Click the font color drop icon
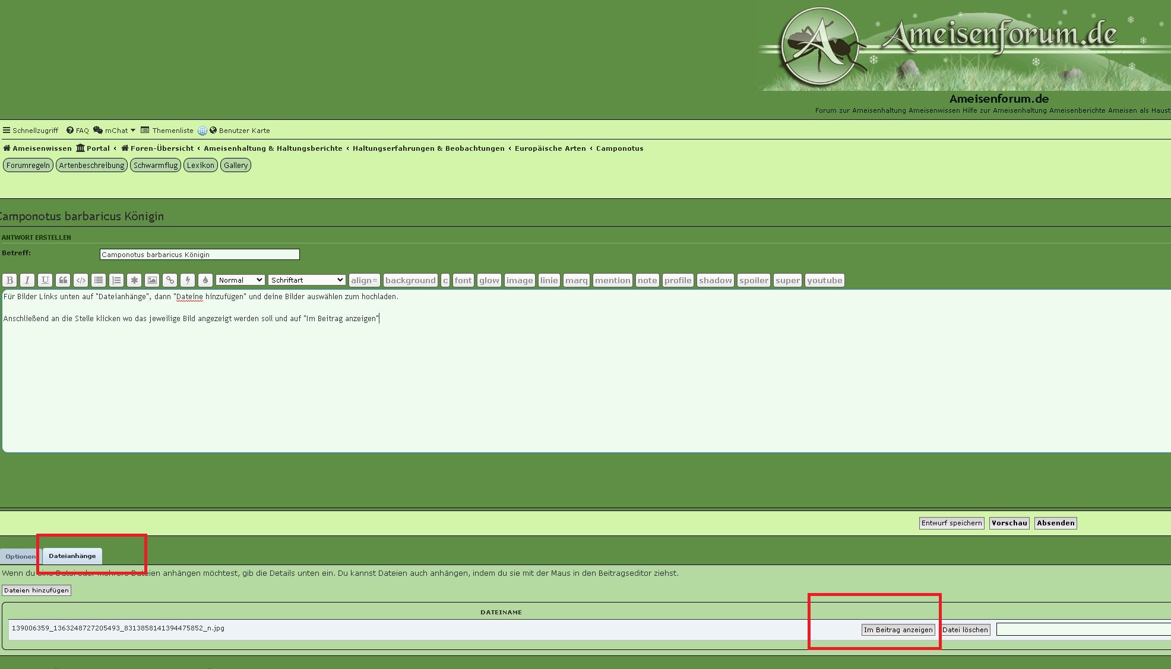This screenshot has height=669, width=1171. tap(205, 280)
